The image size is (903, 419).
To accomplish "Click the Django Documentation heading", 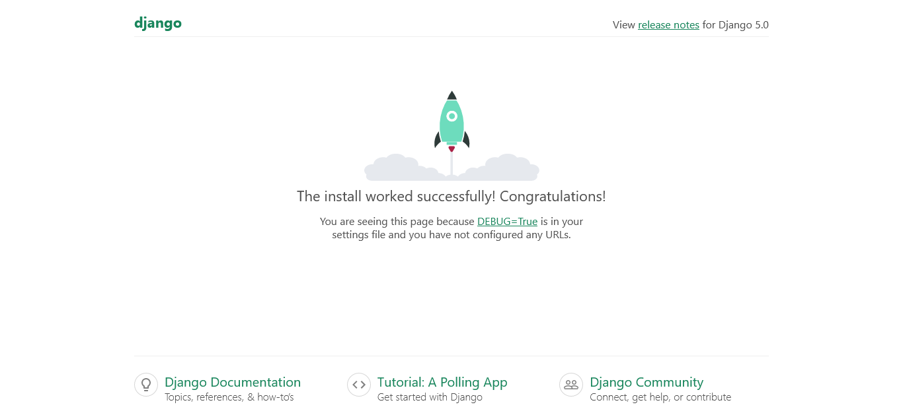I will (233, 382).
